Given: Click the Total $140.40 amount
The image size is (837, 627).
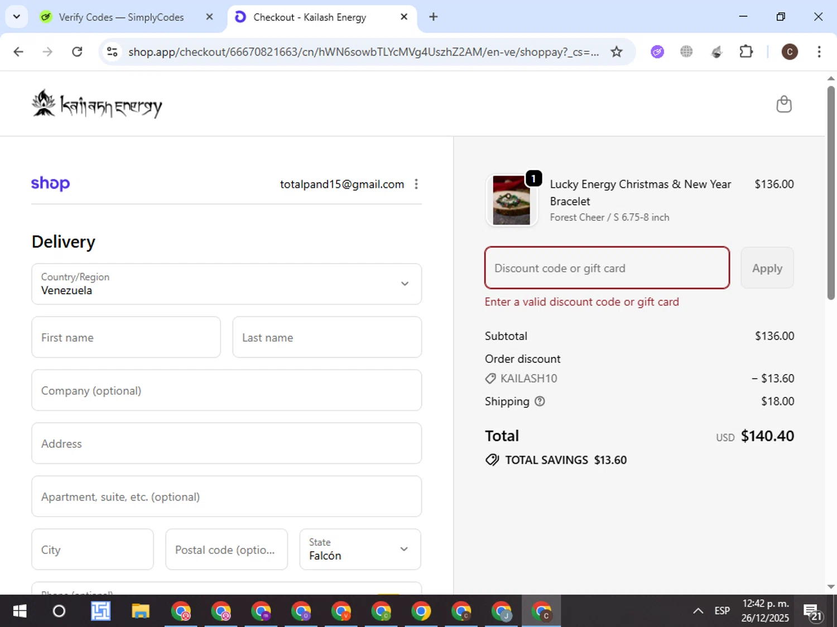Looking at the screenshot, I should point(767,436).
